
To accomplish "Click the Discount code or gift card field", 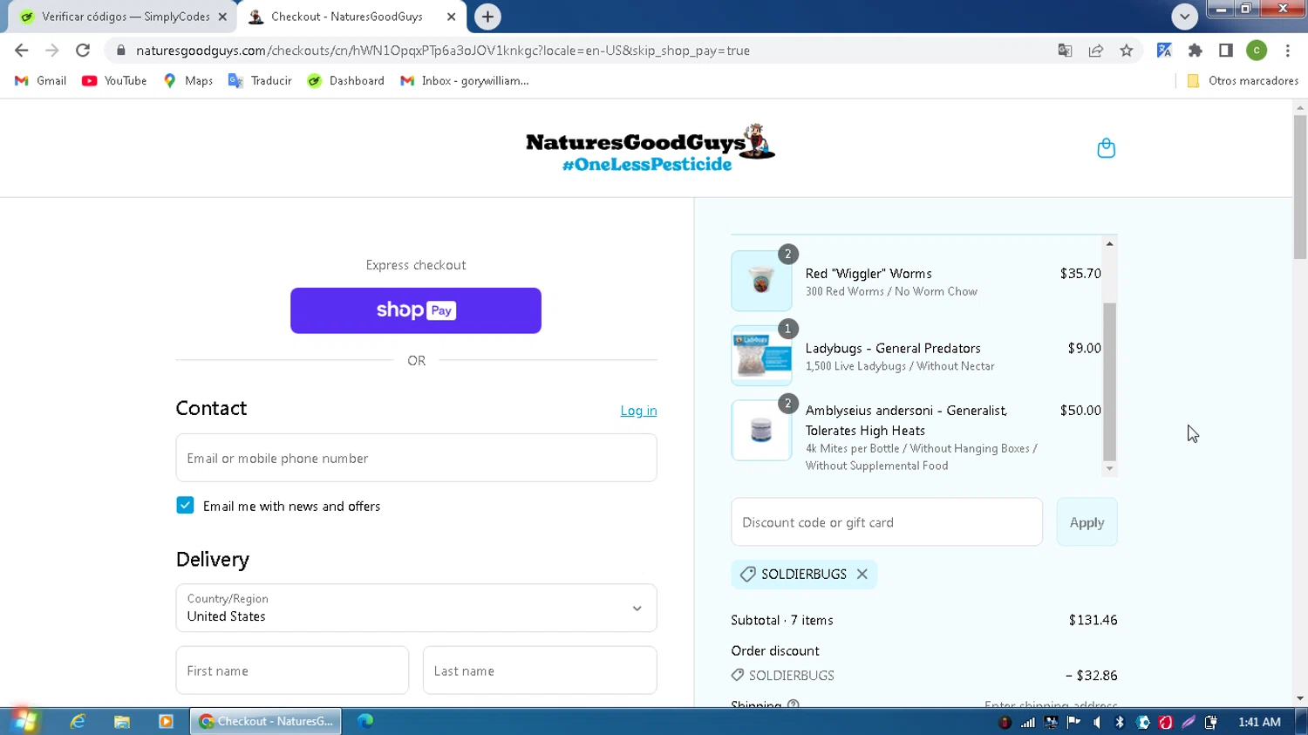I will pos(887,522).
